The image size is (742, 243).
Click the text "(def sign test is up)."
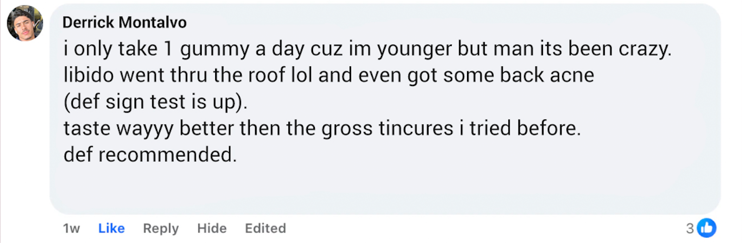tap(155, 102)
